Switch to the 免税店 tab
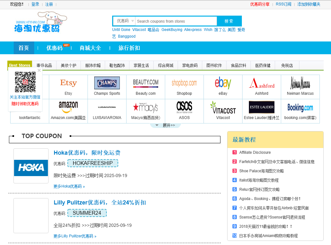The width and height of the screenshot is (331, 245). point(287,65)
